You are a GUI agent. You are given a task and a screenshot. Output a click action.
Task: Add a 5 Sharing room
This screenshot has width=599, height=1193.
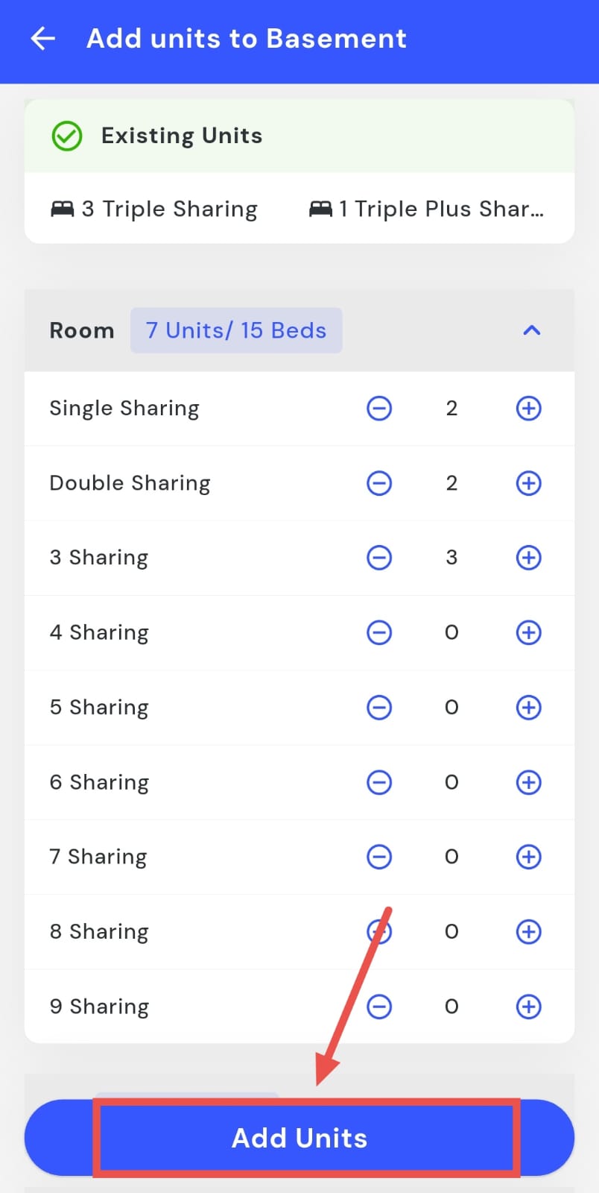point(528,708)
